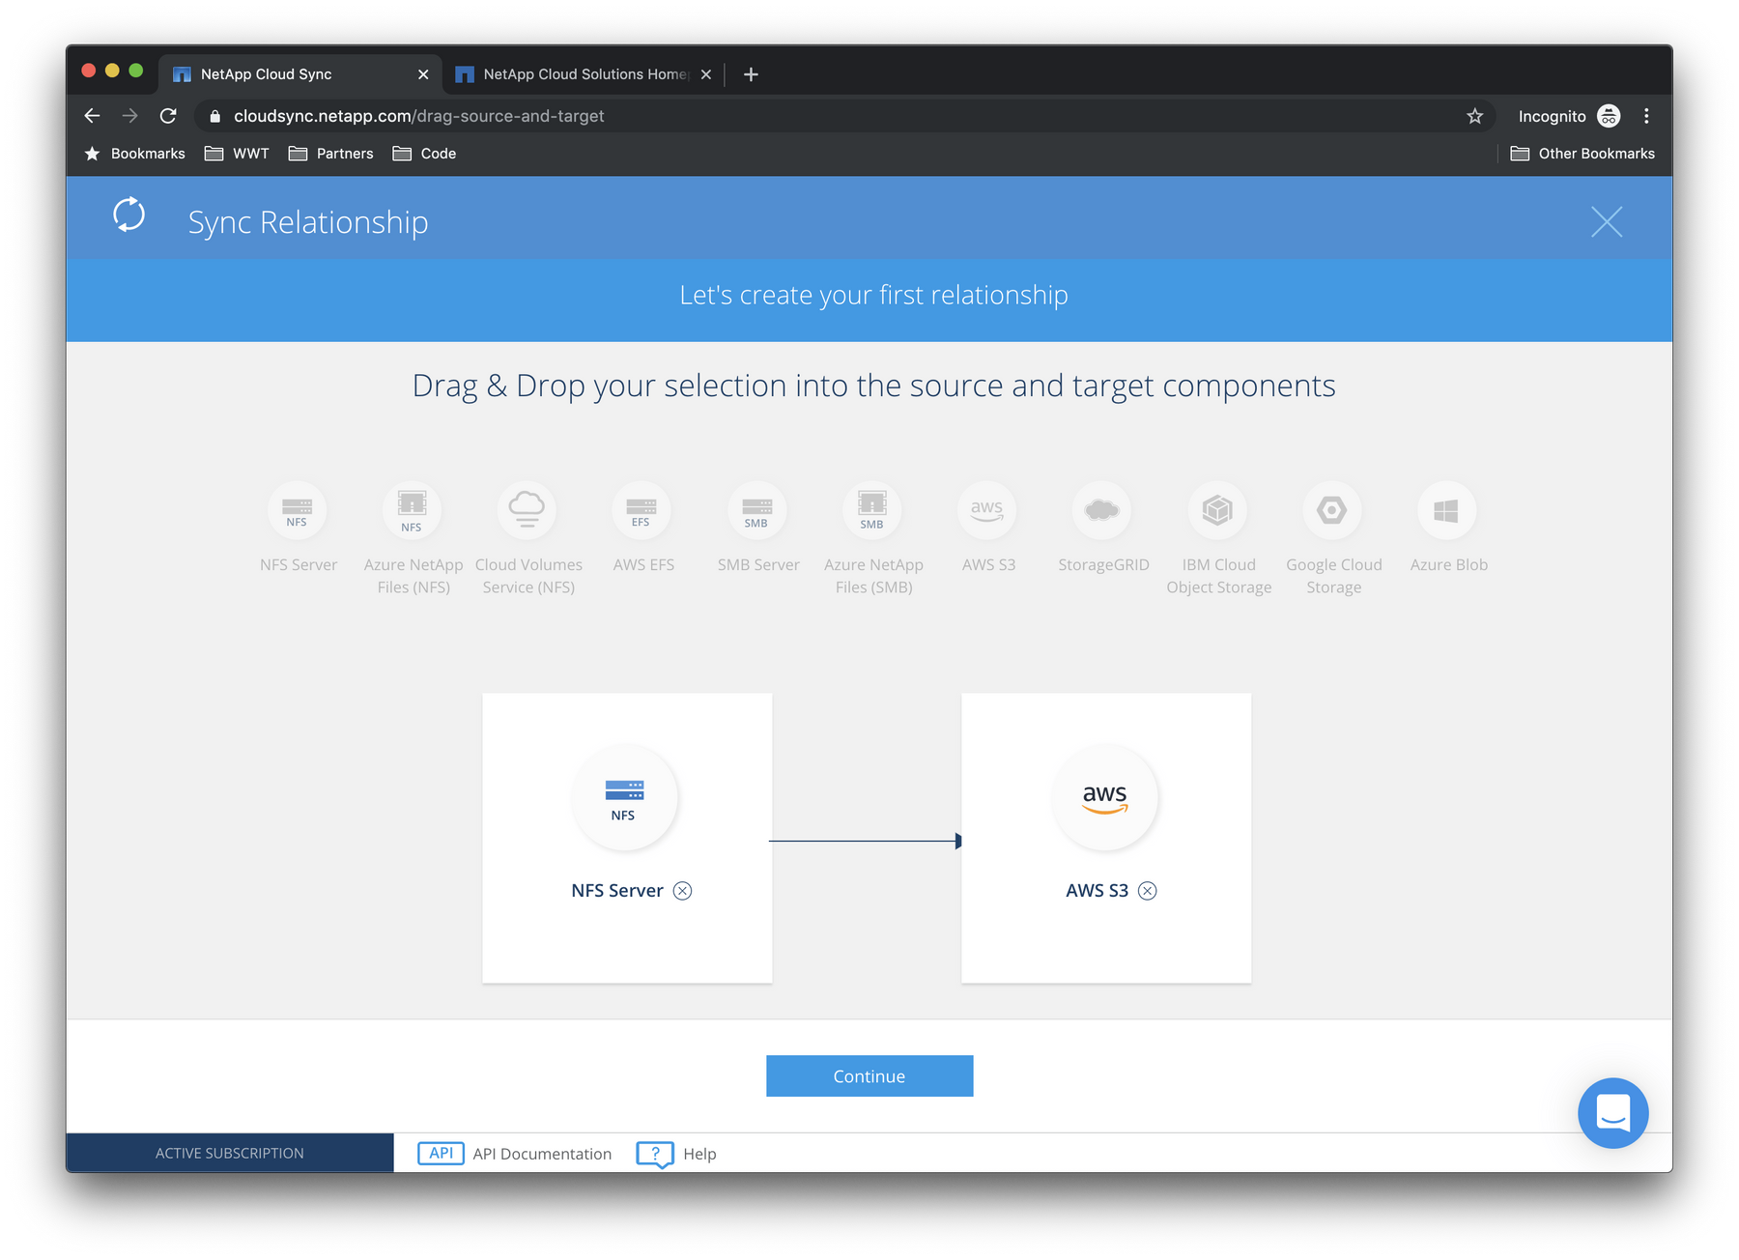This screenshot has width=1739, height=1260.
Task: Click the API icon in footer
Action: 441,1154
